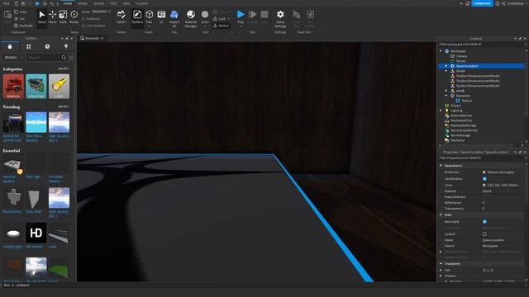529x297 pixels.
Task: Activate the Rotate tool
Action: [74, 16]
